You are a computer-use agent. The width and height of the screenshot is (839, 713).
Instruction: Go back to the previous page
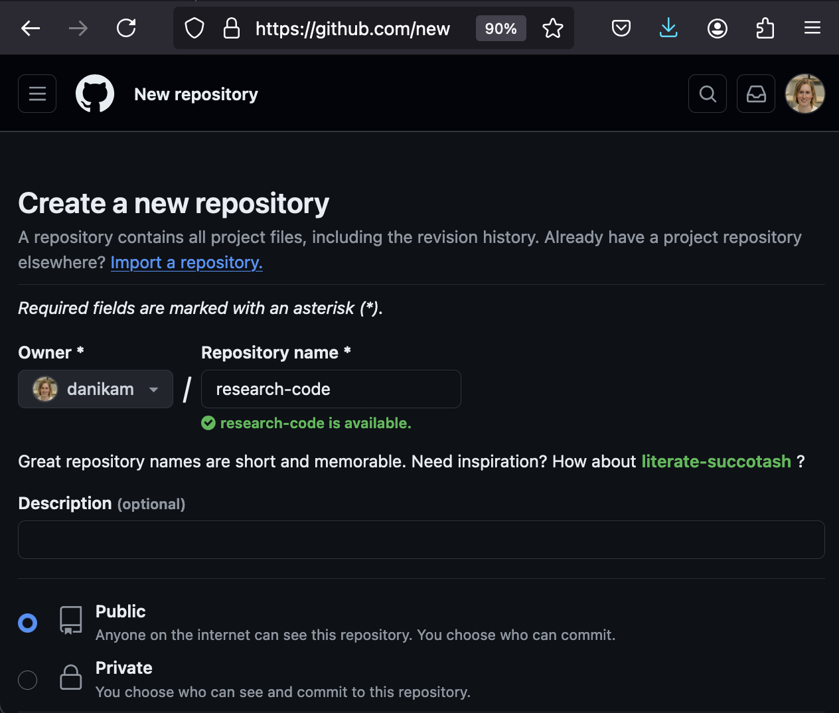point(31,28)
